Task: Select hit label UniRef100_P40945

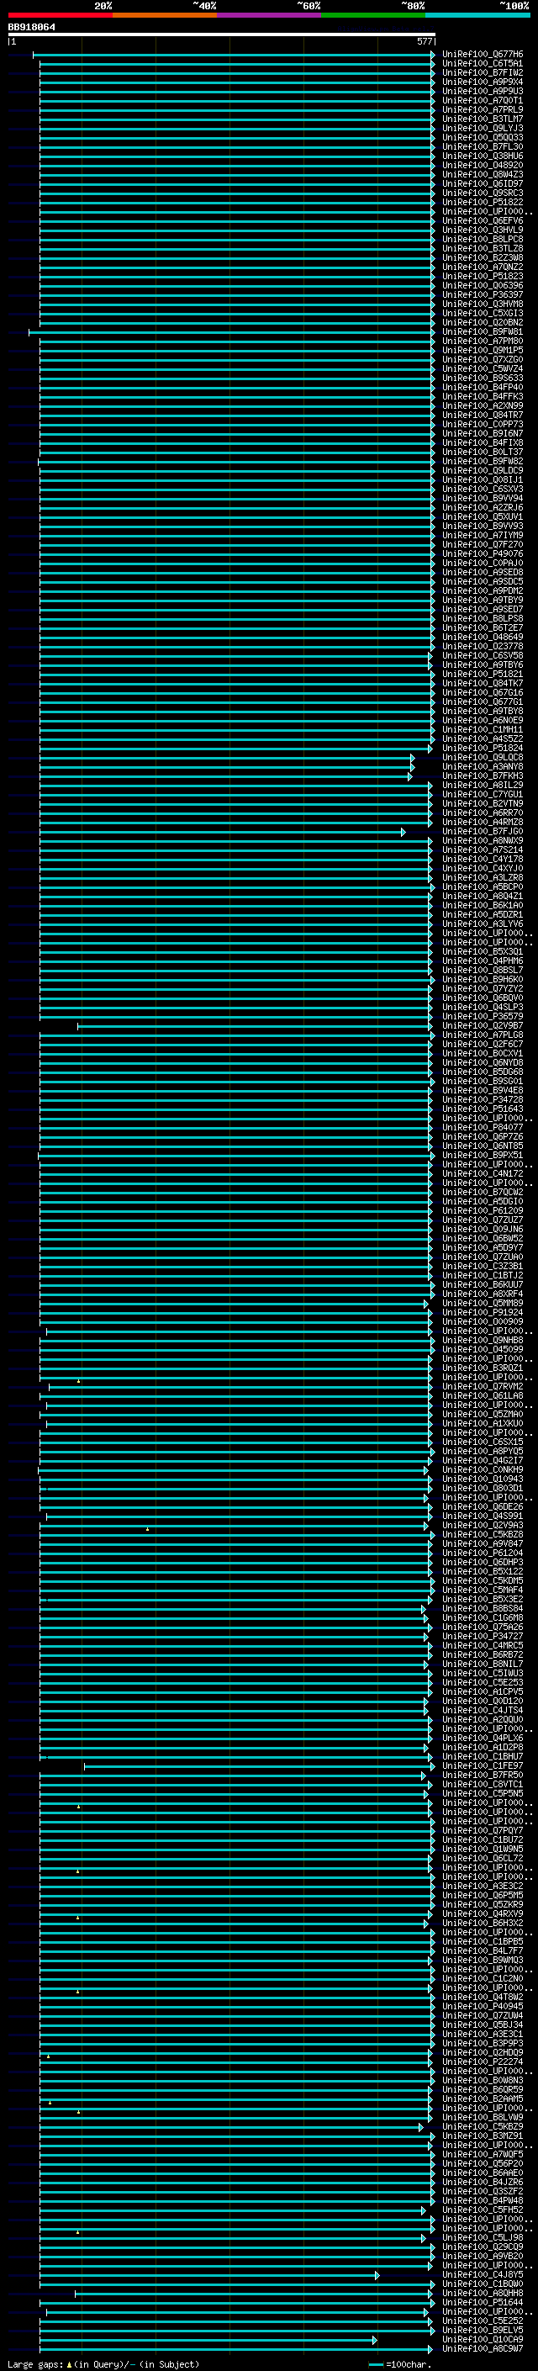Action: coord(483,2007)
